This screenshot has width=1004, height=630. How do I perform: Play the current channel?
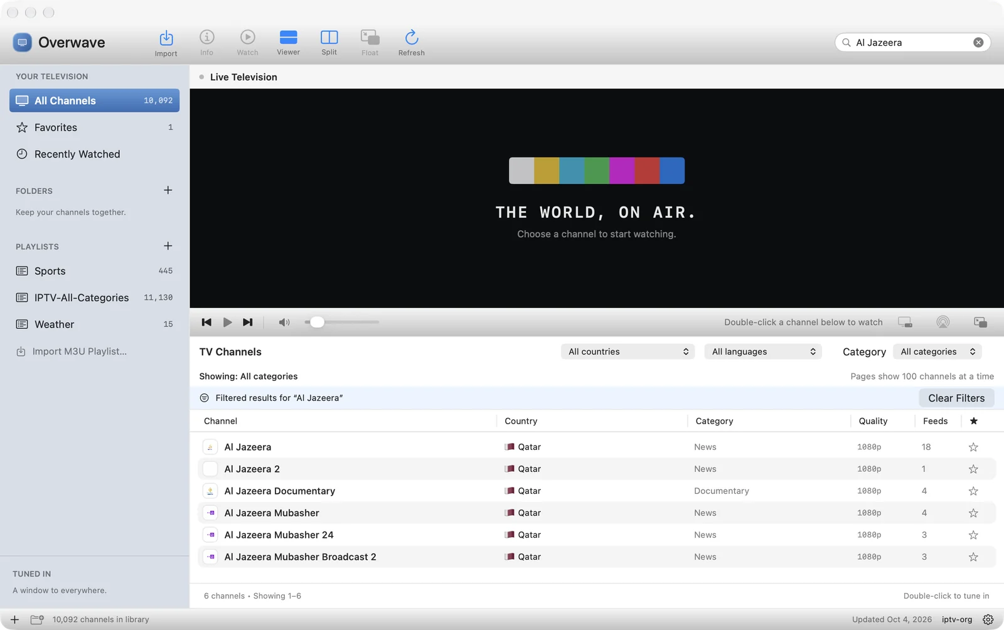[227, 322]
